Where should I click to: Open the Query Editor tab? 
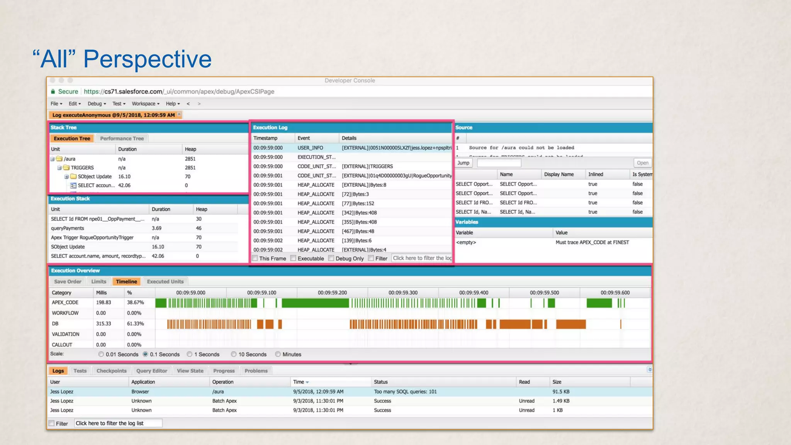coord(151,371)
